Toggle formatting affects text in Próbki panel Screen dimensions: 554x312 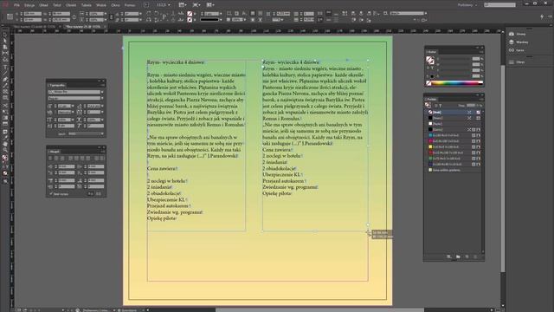click(x=441, y=106)
